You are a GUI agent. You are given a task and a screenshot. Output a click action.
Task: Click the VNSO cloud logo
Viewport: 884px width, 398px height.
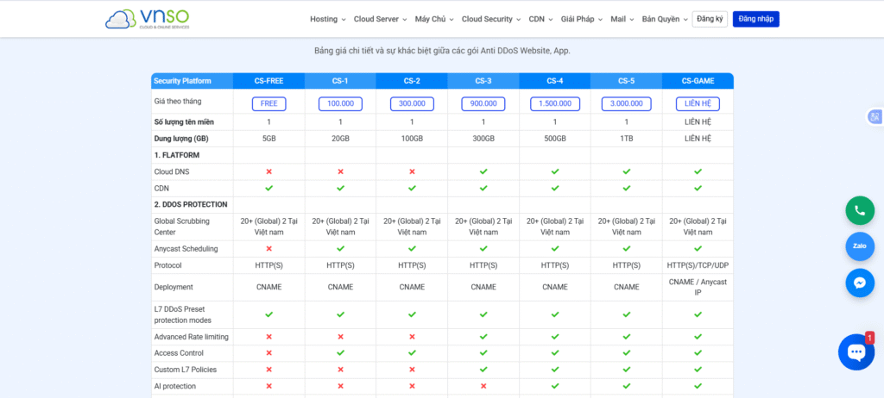pos(147,19)
